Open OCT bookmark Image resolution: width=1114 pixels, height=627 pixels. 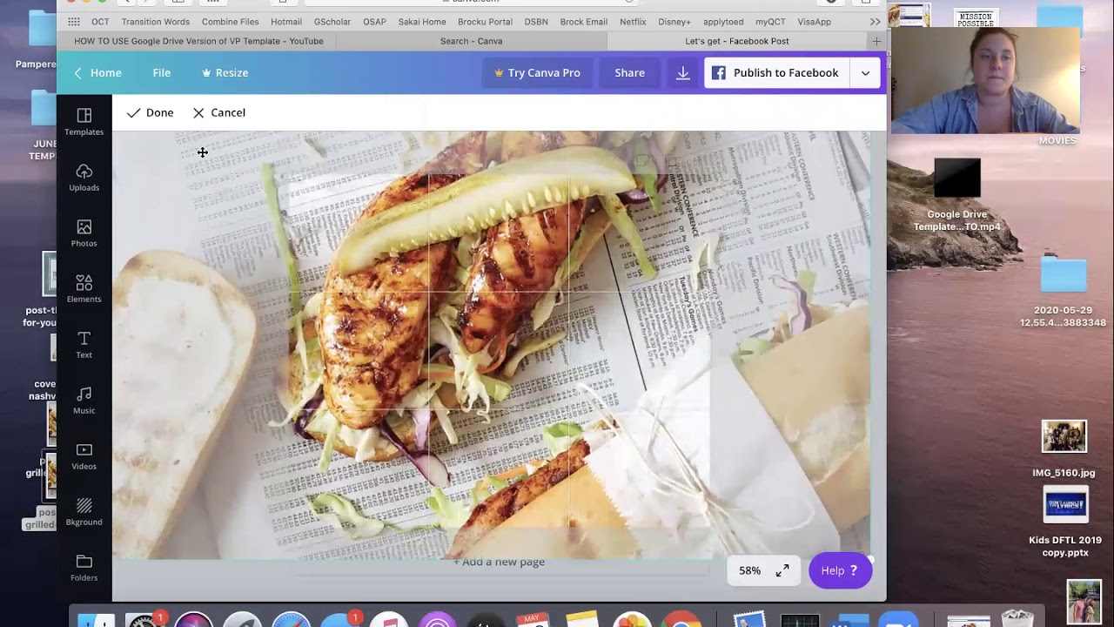click(x=100, y=22)
